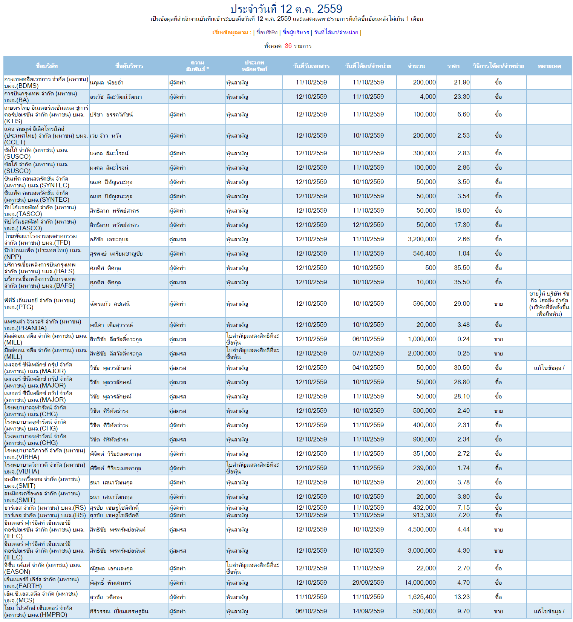The width and height of the screenshot is (573, 622).
Task: Click executive name ฉัตรแก้ว คชเสนี
Action: coord(110,304)
